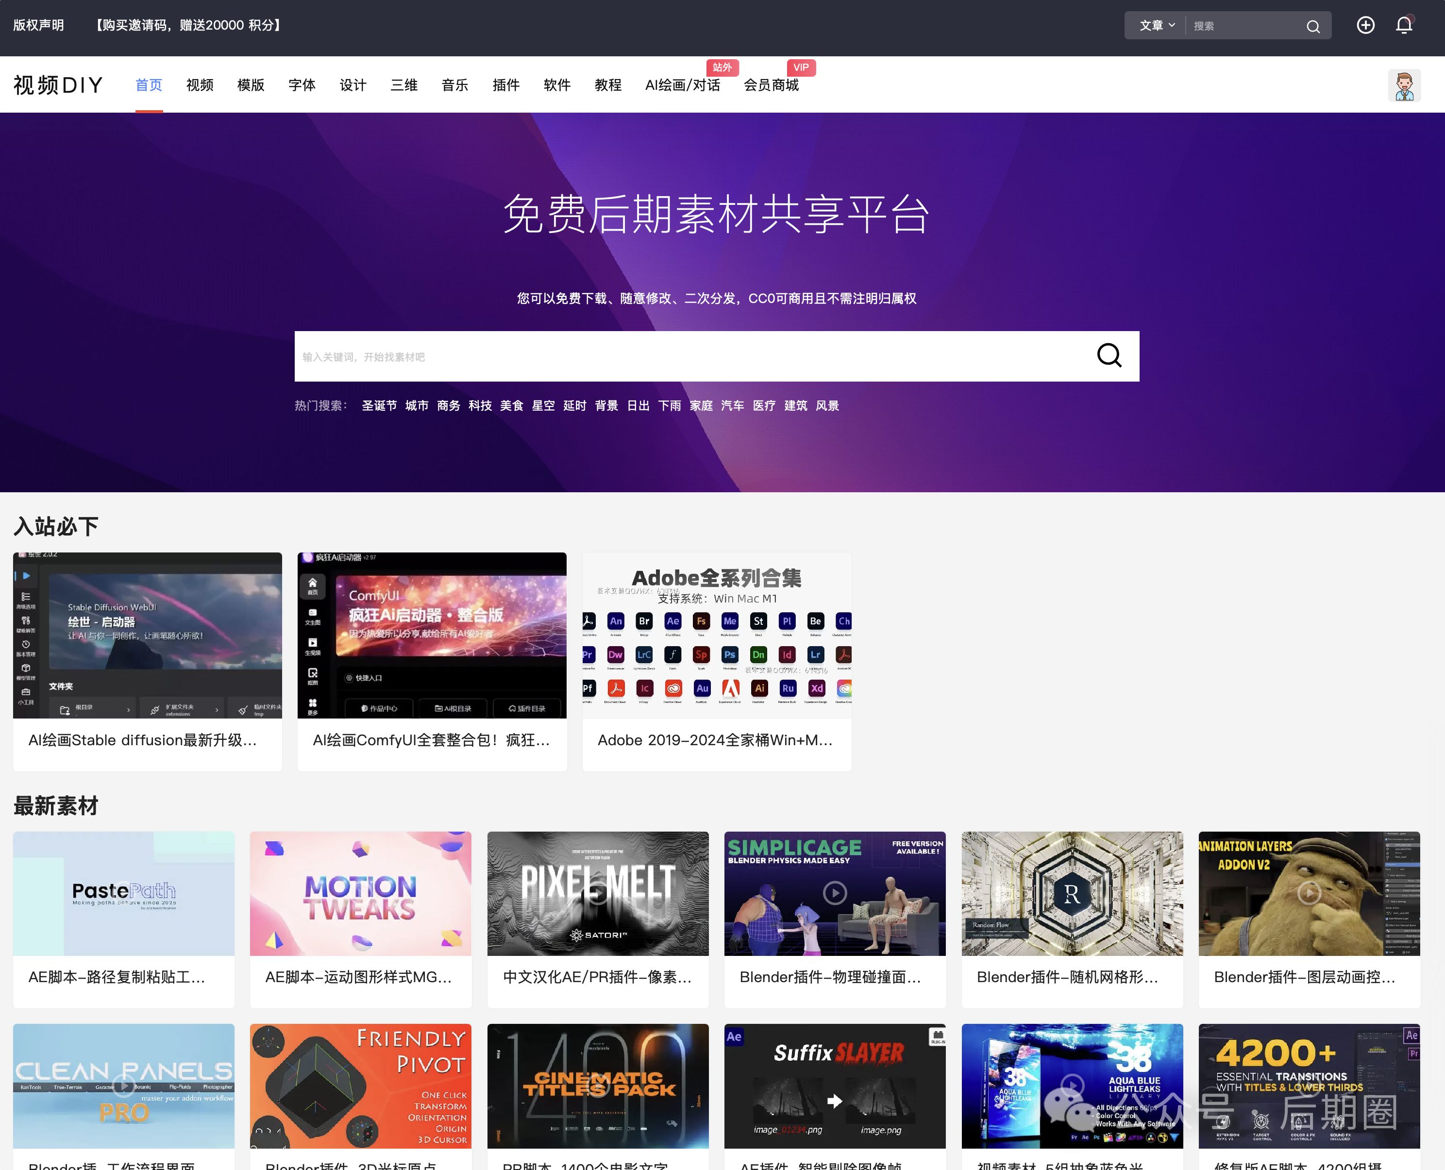The width and height of the screenshot is (1445, 1170).
Task: Click the user avatar icon
Action: tap(1404, 85)
